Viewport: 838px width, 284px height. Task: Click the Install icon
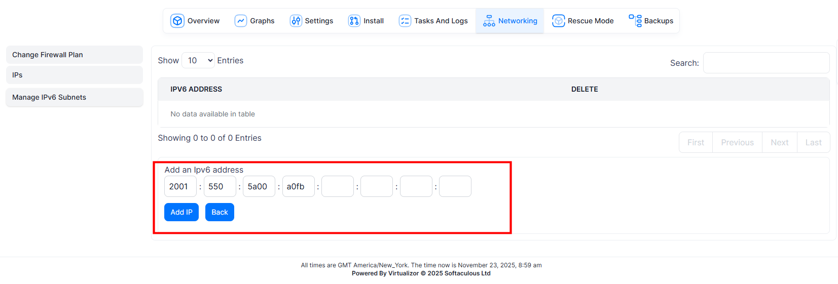[354, 21]
